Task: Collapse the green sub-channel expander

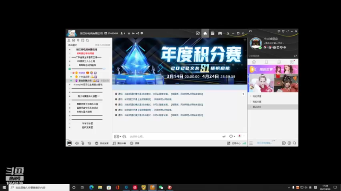Action: pos(69,69)
